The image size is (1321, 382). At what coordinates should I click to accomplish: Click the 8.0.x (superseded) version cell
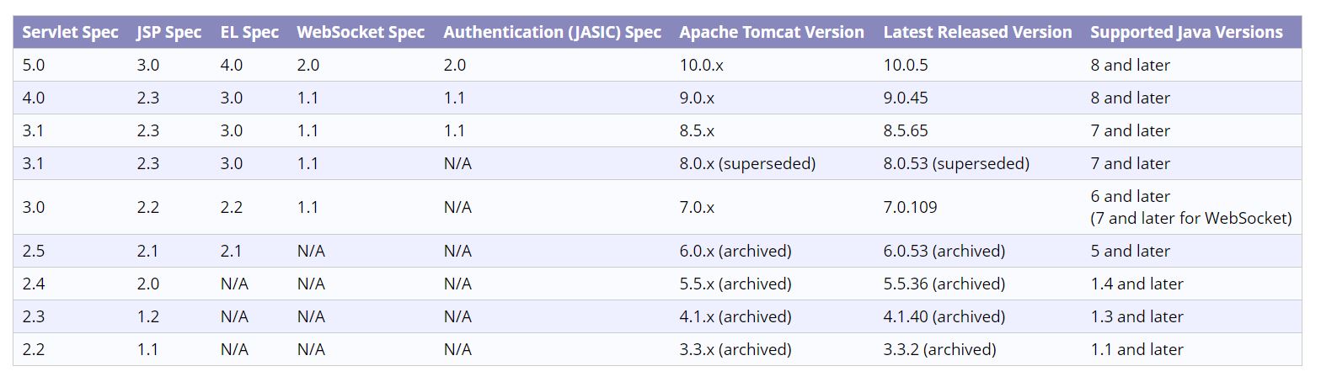click(x=747, y=163)
